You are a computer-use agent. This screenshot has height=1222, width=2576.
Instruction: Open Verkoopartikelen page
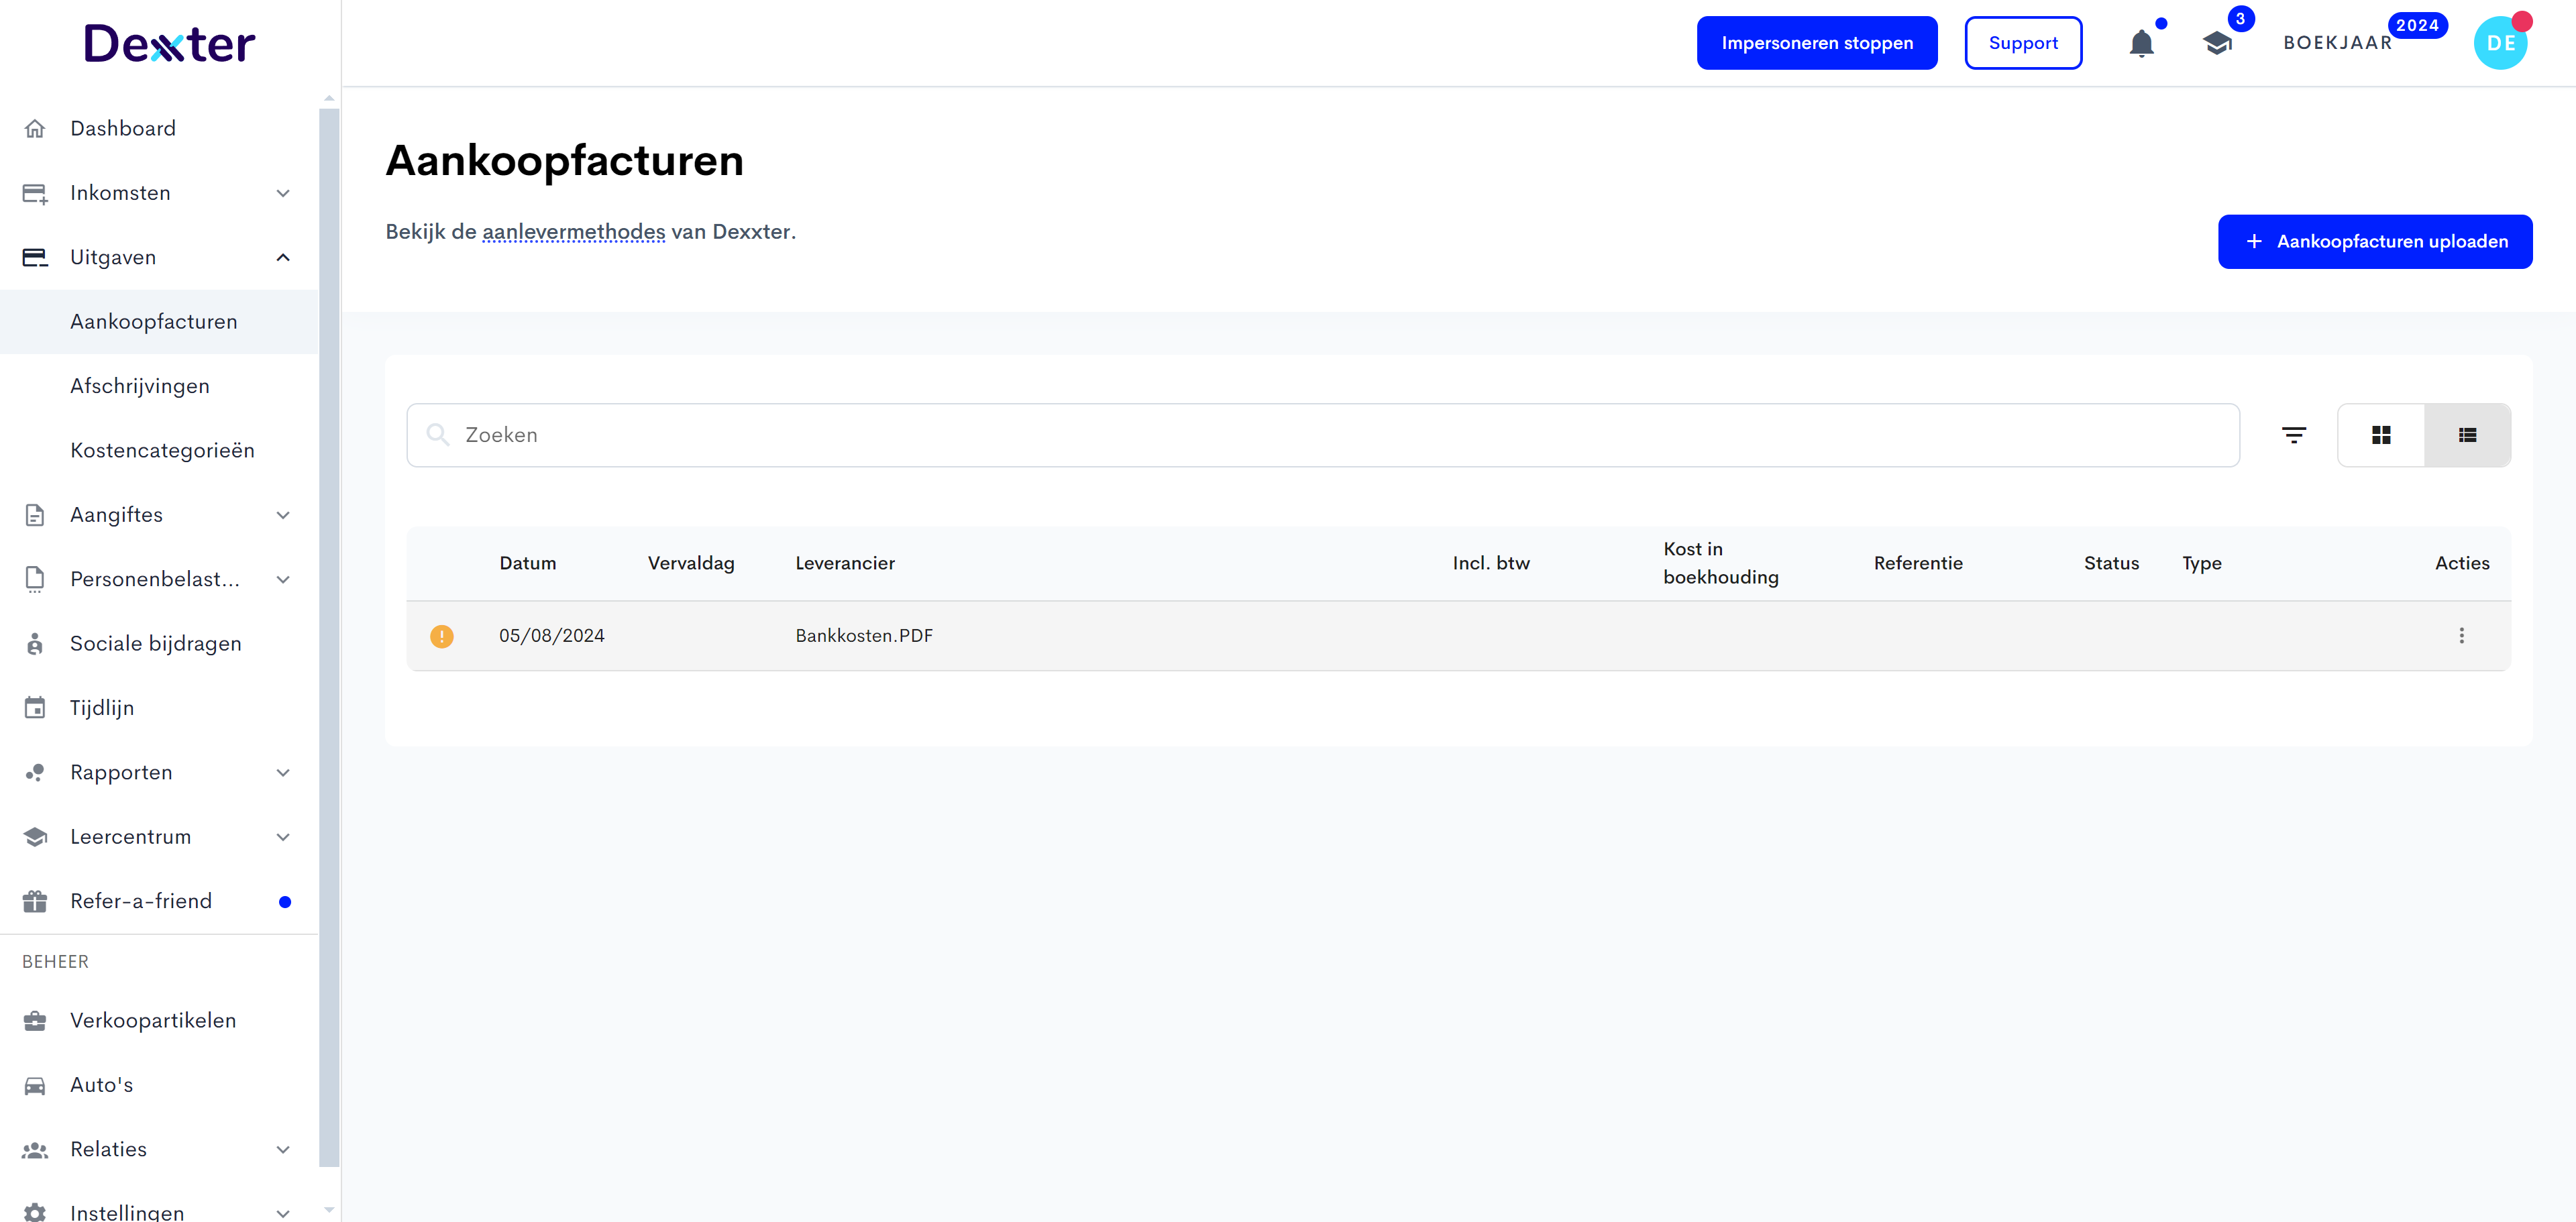159,1020
